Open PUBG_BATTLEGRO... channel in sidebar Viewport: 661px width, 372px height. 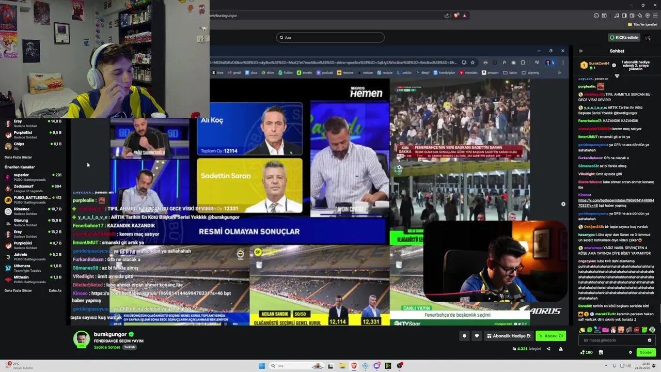click(33, 199)
